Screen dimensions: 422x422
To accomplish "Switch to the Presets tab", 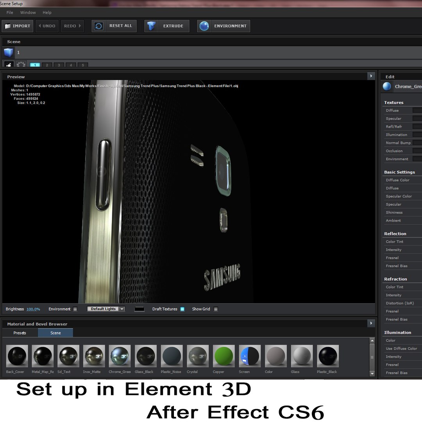I will click(20, 333).
